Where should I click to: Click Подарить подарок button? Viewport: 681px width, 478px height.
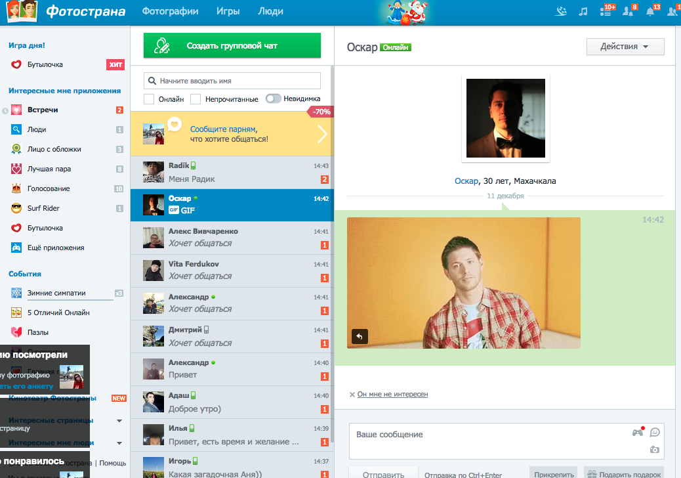pyautogui.click(x=624, y=474)
